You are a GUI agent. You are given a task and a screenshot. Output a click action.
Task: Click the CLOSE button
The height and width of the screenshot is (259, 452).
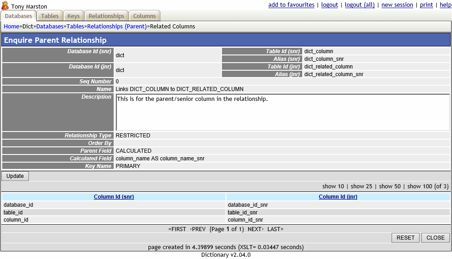[435, 238]
